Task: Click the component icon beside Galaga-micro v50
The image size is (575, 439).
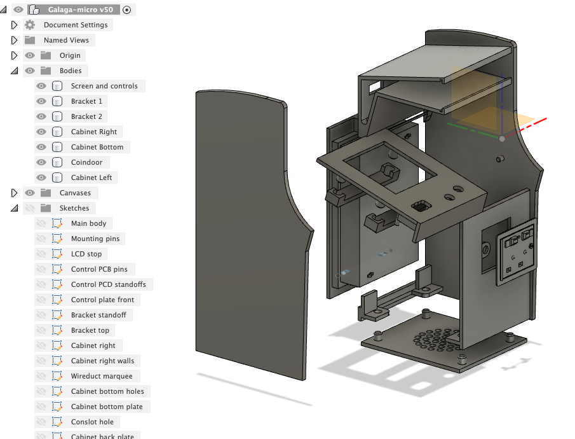Action: [x=33, y=10]
